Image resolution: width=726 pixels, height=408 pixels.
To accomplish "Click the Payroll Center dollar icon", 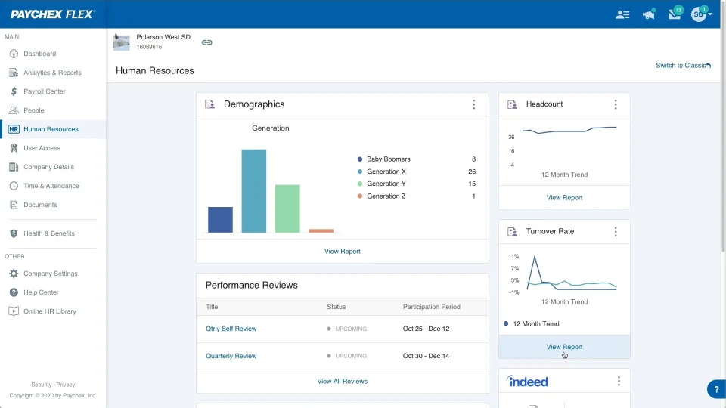I will click(14, 91).
